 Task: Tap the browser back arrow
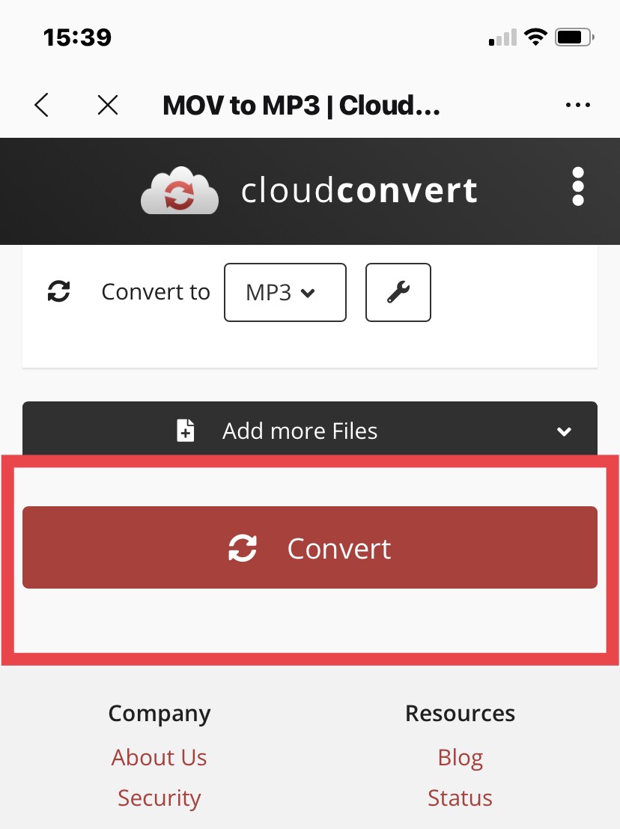(x=42, y=105)
